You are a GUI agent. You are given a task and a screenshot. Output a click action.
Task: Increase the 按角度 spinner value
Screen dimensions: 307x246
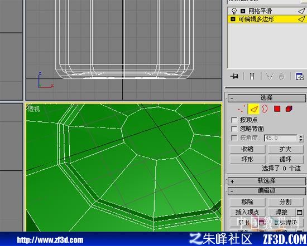(x=301, y=136)
